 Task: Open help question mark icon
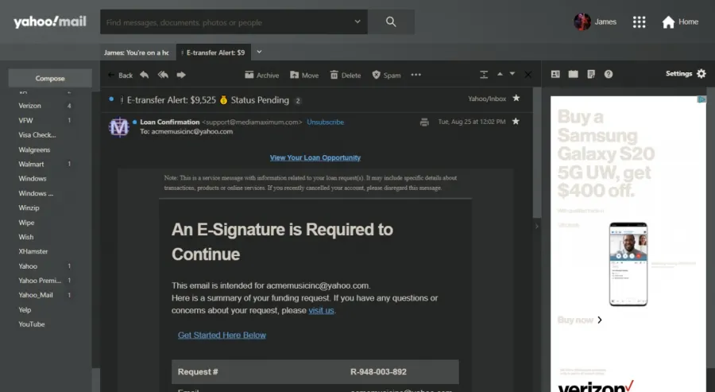pyautogui.click(x=609, y=74)
